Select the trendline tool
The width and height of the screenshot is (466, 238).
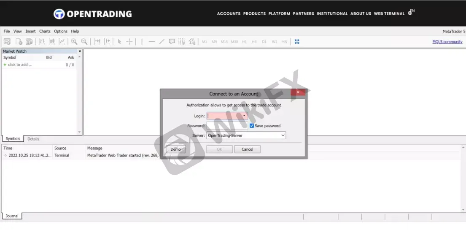click(162, 42)
